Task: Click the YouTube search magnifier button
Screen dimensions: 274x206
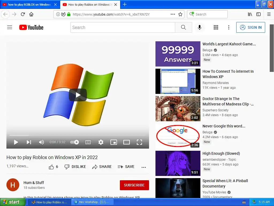Action: (x=184, y=27)
